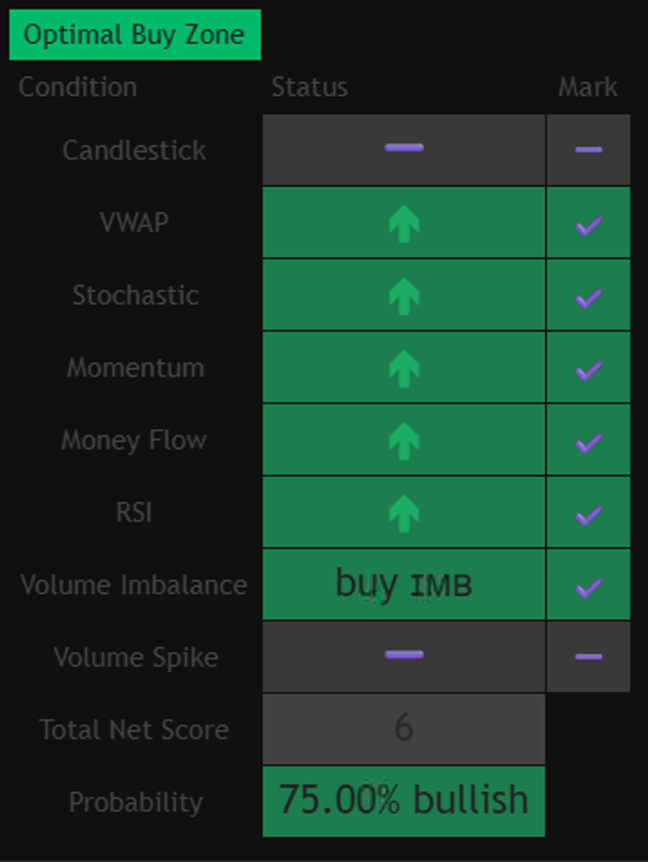Click the Momentum up arrow status
648x862 pixels.
(404, 368)
